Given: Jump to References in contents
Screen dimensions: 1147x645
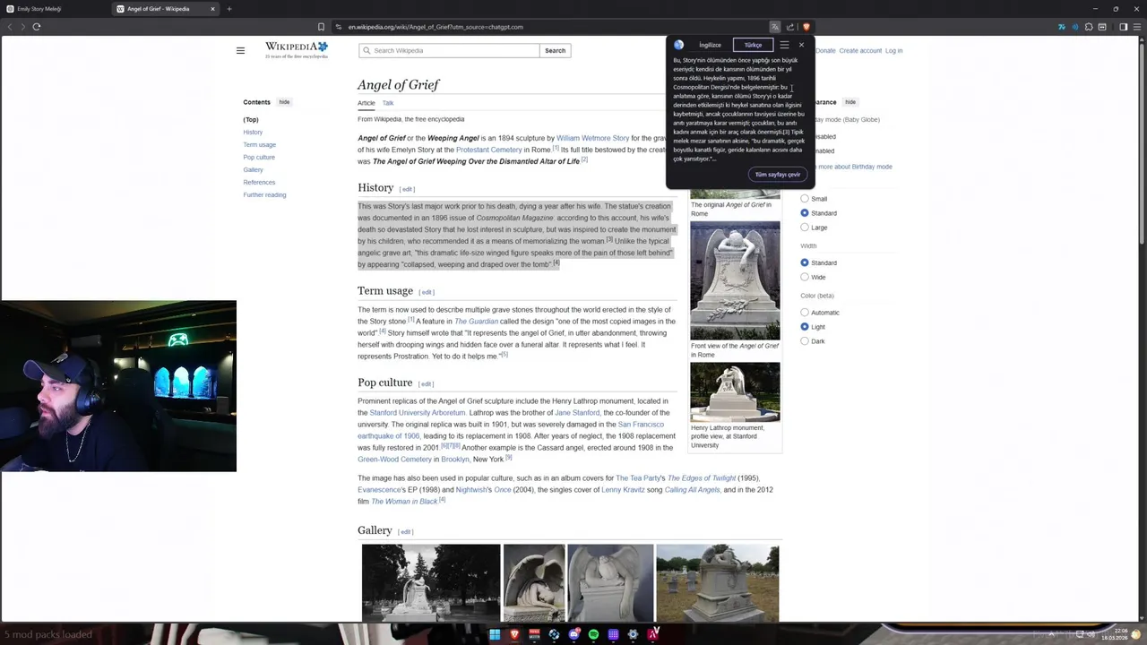Looking at the screenshot, I should 259,183.
